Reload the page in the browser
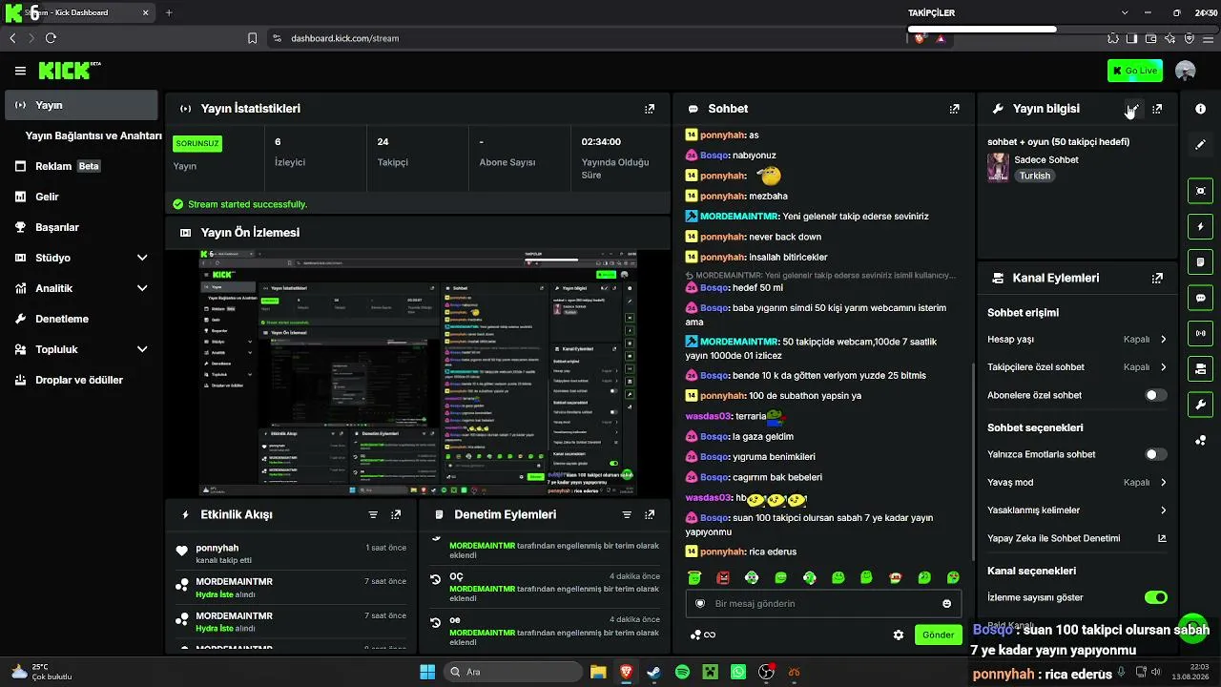This screenshot has height=687, width=1221. 51,38
